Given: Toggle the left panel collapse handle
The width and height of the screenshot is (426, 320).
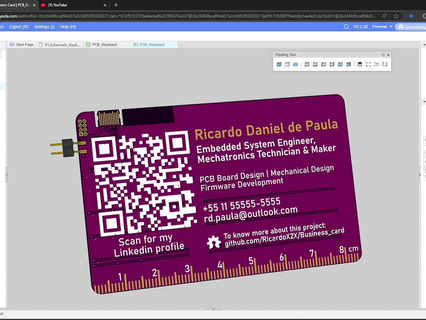Looking at the screenshot, I should pos(6,175).
